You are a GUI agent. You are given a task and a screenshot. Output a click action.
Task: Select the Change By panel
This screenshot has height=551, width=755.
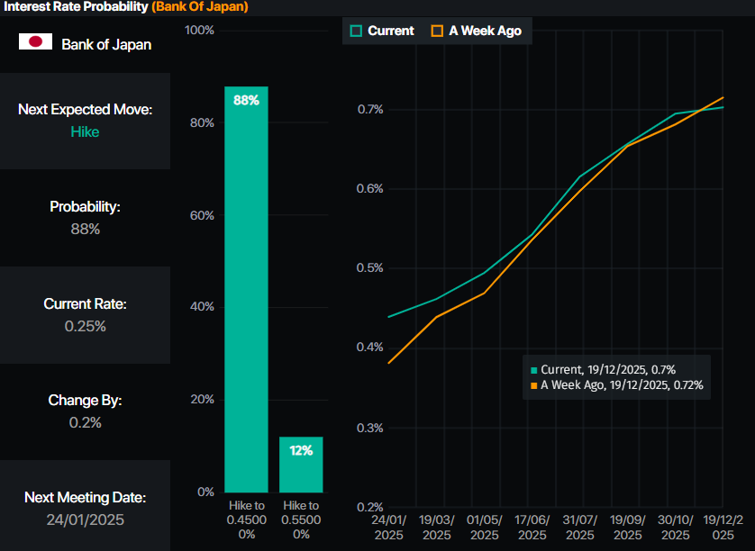coord(85,411)
